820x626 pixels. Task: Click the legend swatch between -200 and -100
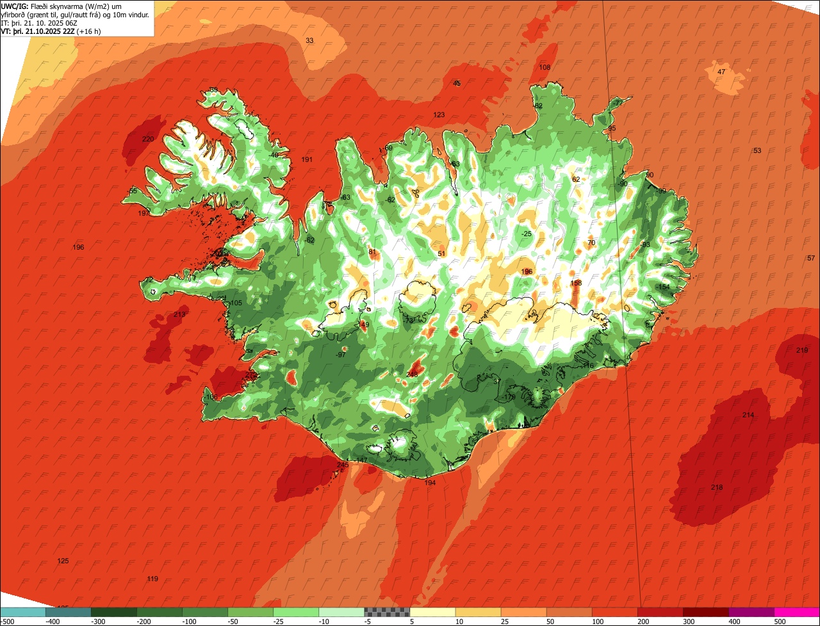coord(160,612)
